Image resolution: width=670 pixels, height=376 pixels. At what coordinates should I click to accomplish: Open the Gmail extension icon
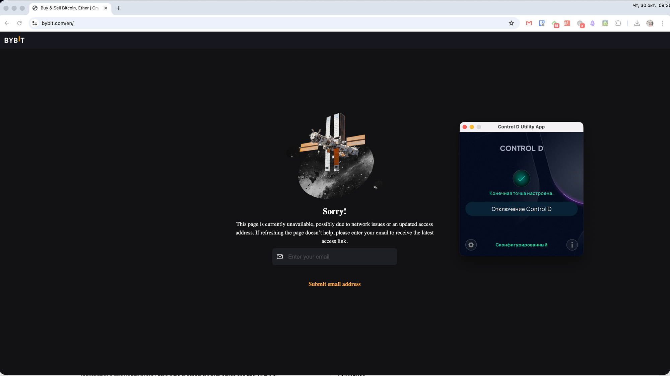click(529, 23)
